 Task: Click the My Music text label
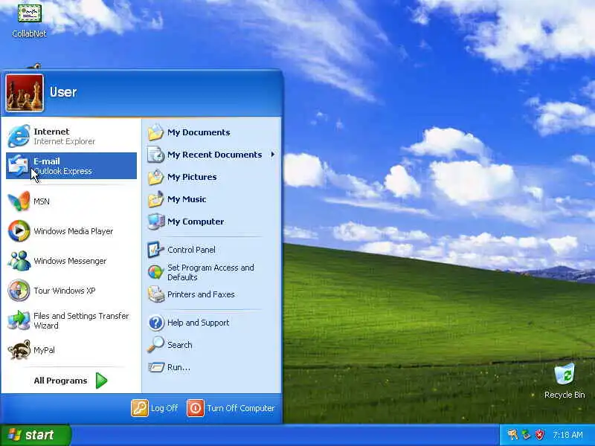187,199
